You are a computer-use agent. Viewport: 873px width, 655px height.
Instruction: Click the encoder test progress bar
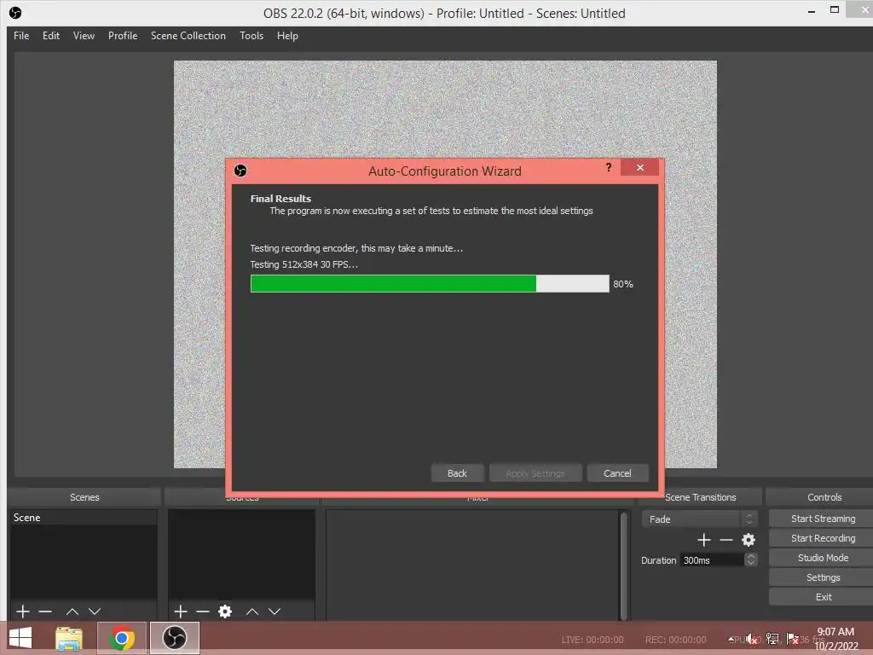[x=430, y=283]
